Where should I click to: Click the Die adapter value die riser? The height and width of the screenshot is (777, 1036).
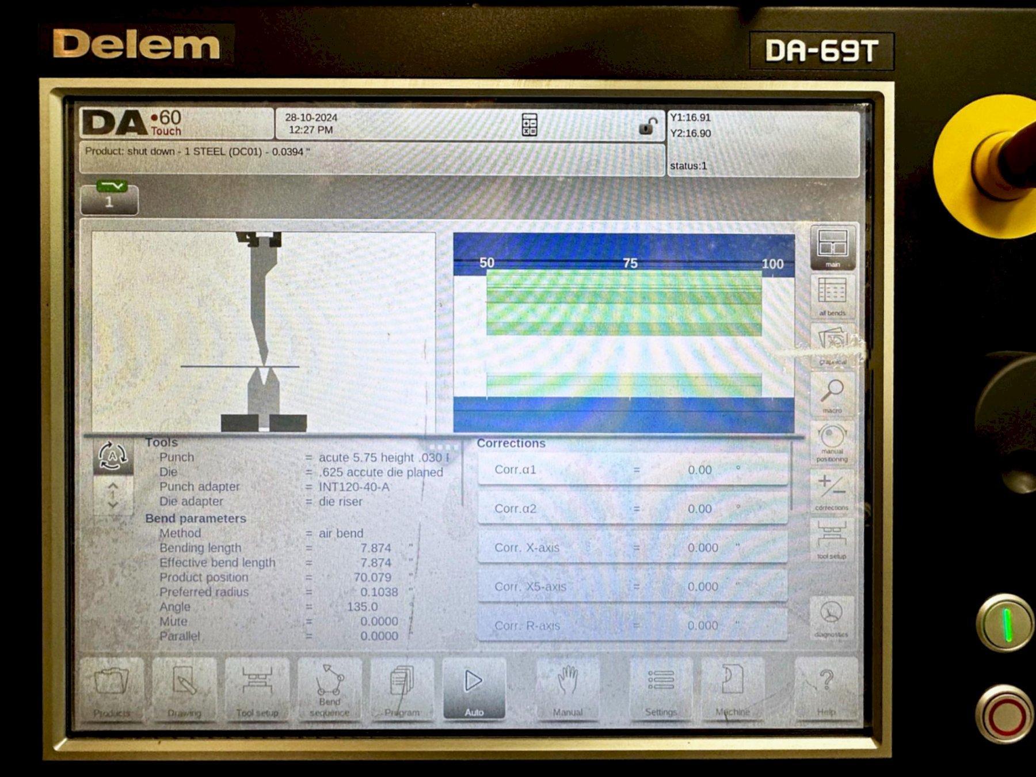[x=341, y=502]
